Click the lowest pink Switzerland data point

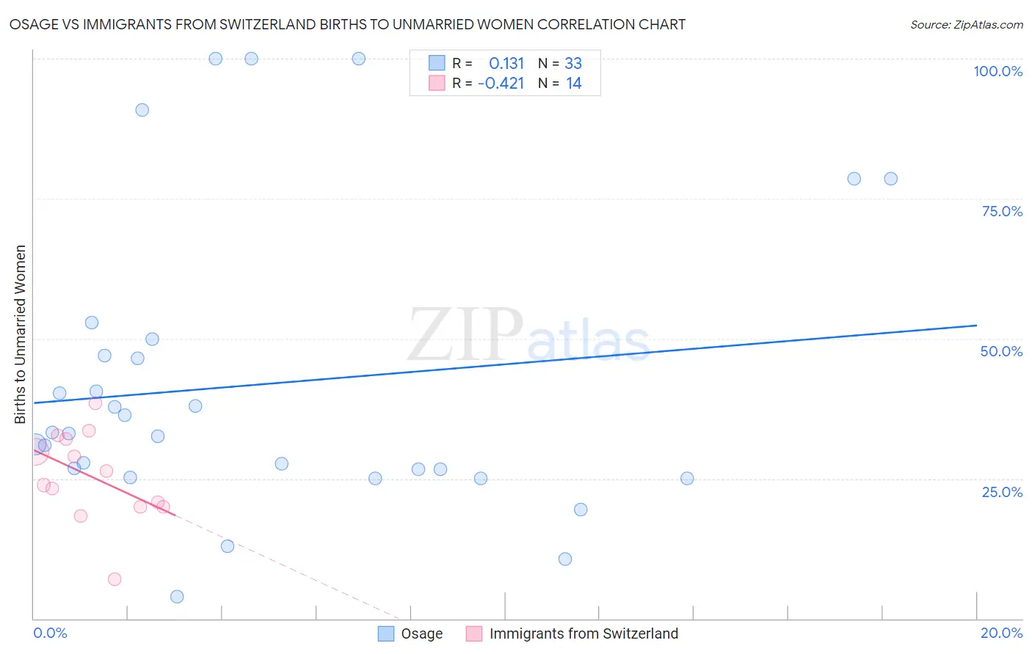pyautogui.click(x=115, y=579)
